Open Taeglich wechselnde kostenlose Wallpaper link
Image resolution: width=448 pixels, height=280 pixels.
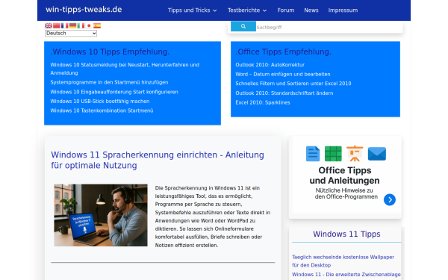pos(343,261)
